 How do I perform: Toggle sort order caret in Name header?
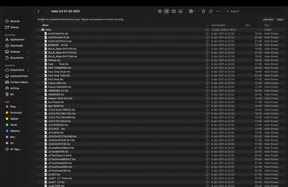(207, 25)
